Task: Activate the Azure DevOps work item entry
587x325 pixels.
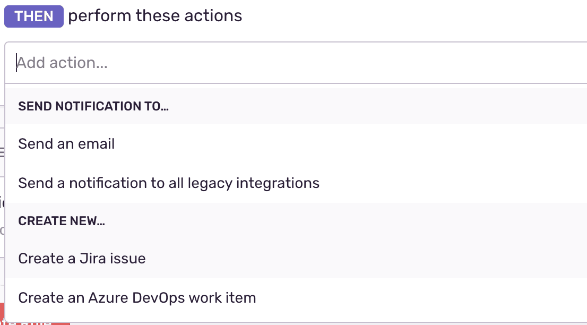Action: pyautogui.click(x=137, y=297)
